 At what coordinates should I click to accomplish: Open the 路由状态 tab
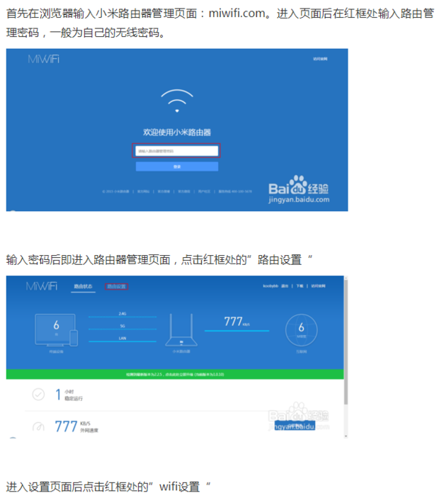pos(83,286)
